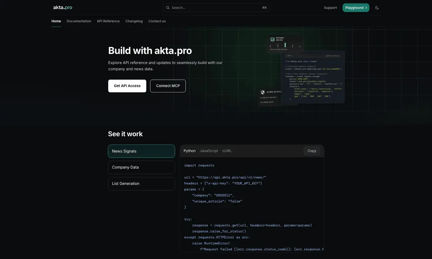Click the 'response.raise_for_status()' line

[x=219, y=231]
